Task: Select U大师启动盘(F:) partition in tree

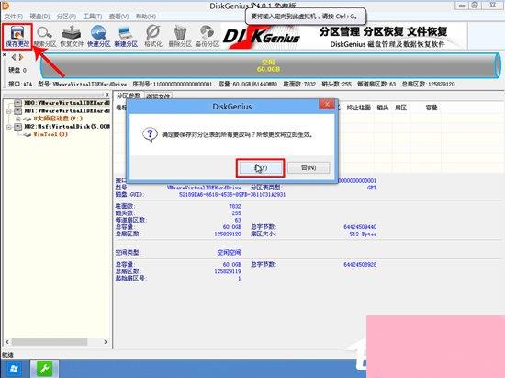Action: [58, 119]
